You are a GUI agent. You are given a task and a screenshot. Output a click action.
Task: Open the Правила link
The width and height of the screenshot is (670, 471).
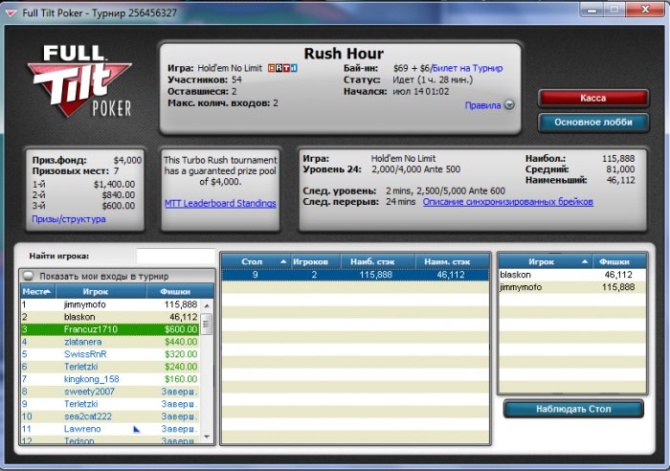(x=482, y=105)
